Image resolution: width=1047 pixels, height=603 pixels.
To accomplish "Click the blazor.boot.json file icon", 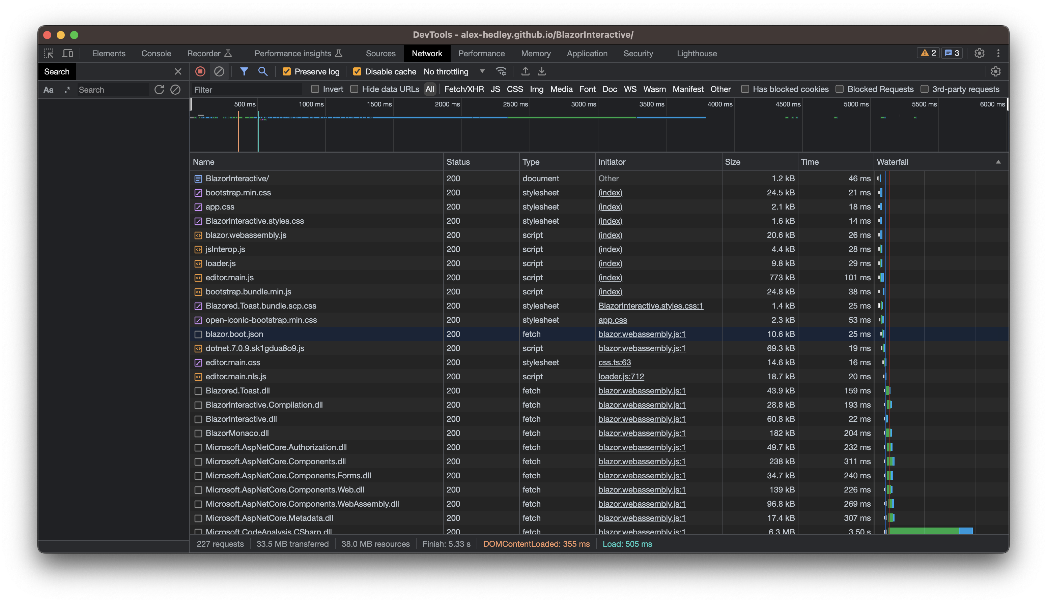I will click(x=198, y=334).
